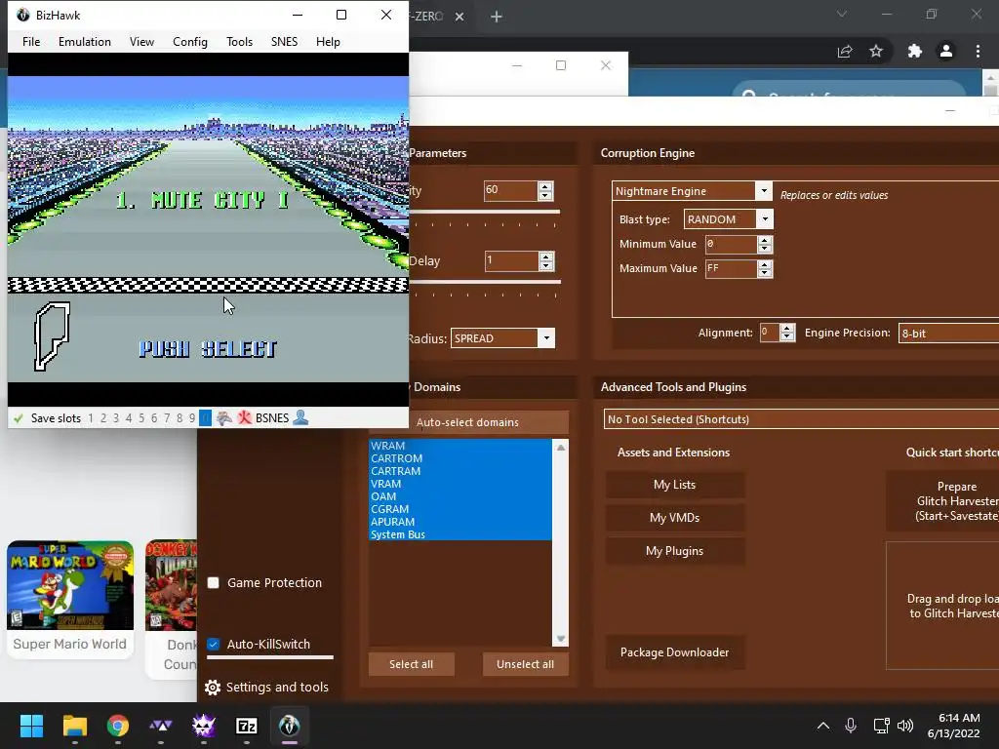The image size is (999, 749).
Task: Open the Package Downloader
Action: (x=675, y=652)
